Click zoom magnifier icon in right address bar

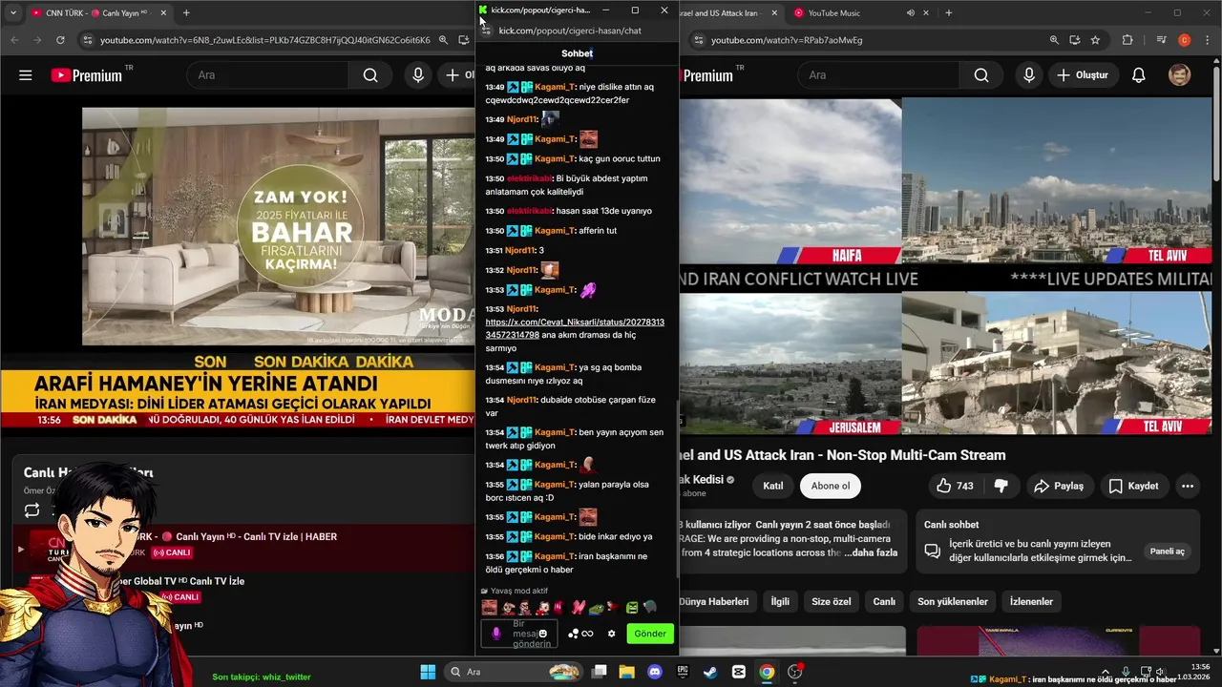pos(1054,40)
